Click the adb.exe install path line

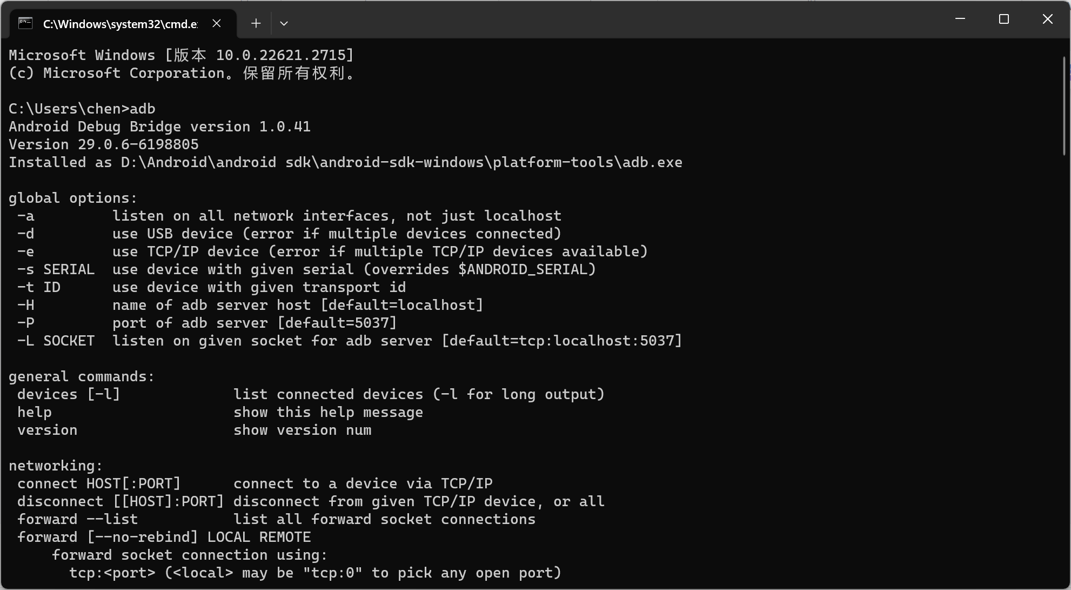346,162
